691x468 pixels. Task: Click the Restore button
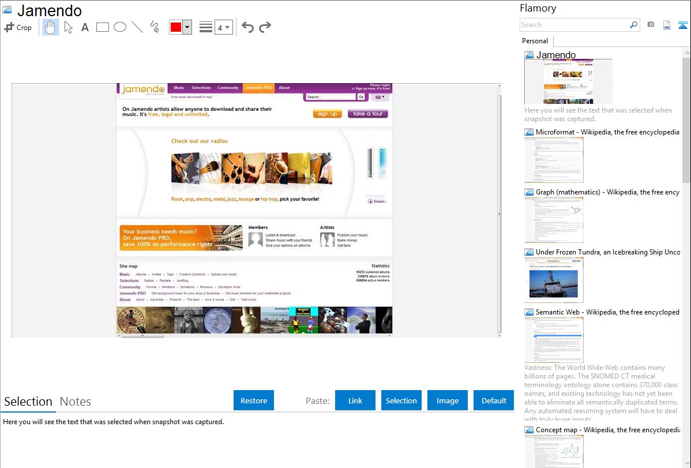[x=254, y=400]
